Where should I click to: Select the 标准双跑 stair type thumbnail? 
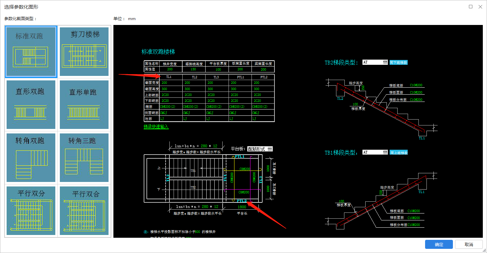[x=31, y=52]
